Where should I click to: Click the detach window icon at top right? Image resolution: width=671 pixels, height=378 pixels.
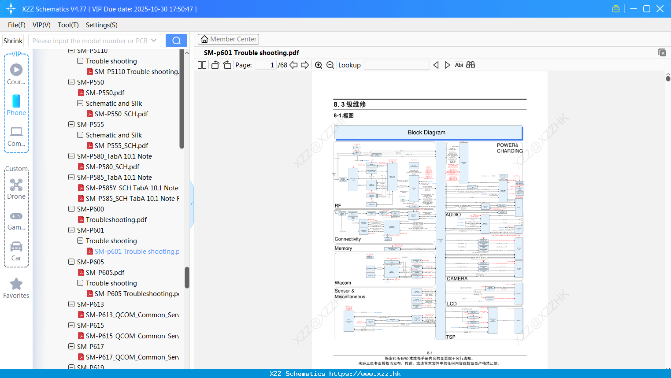pos(662,52)
